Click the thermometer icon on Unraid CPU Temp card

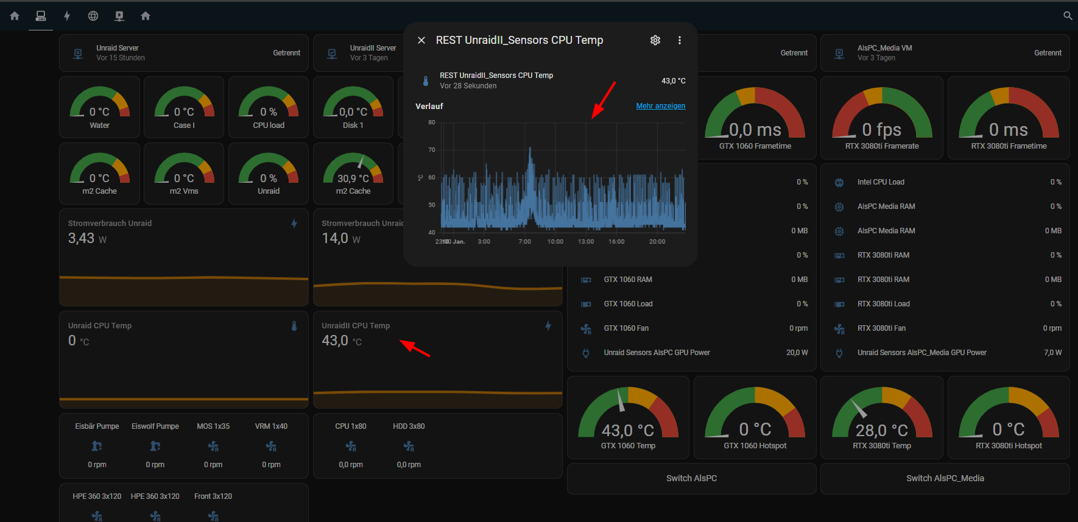click(x=294, y=326)
